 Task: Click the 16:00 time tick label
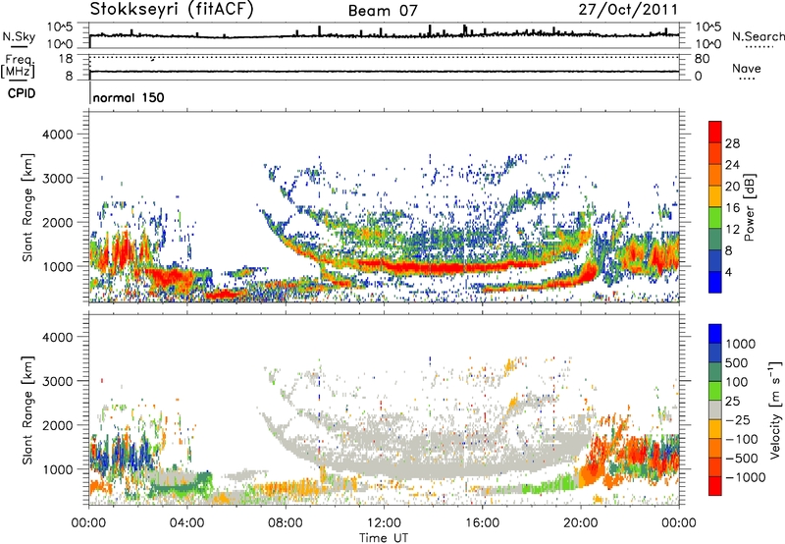point(482,523)
